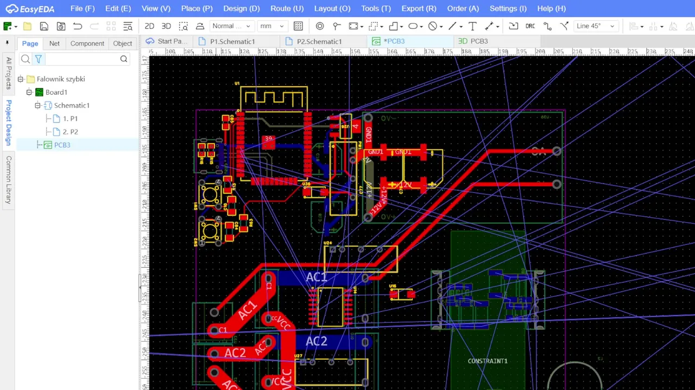695x390 pixels.
Task: Open the Edit (E) menu
Action: [118, 9]
